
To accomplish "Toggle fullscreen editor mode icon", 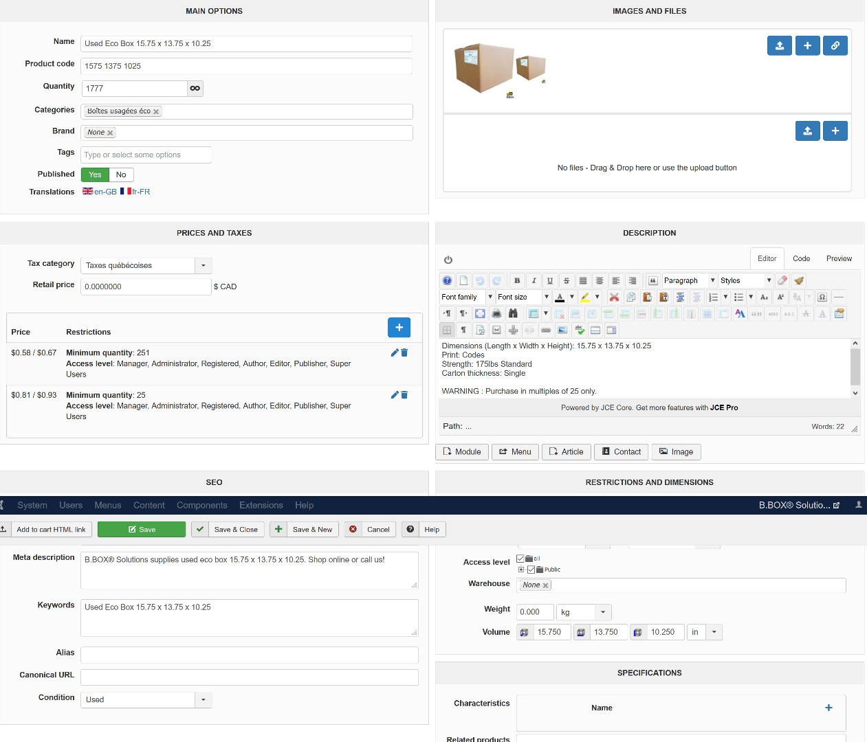I will (480, 313).
